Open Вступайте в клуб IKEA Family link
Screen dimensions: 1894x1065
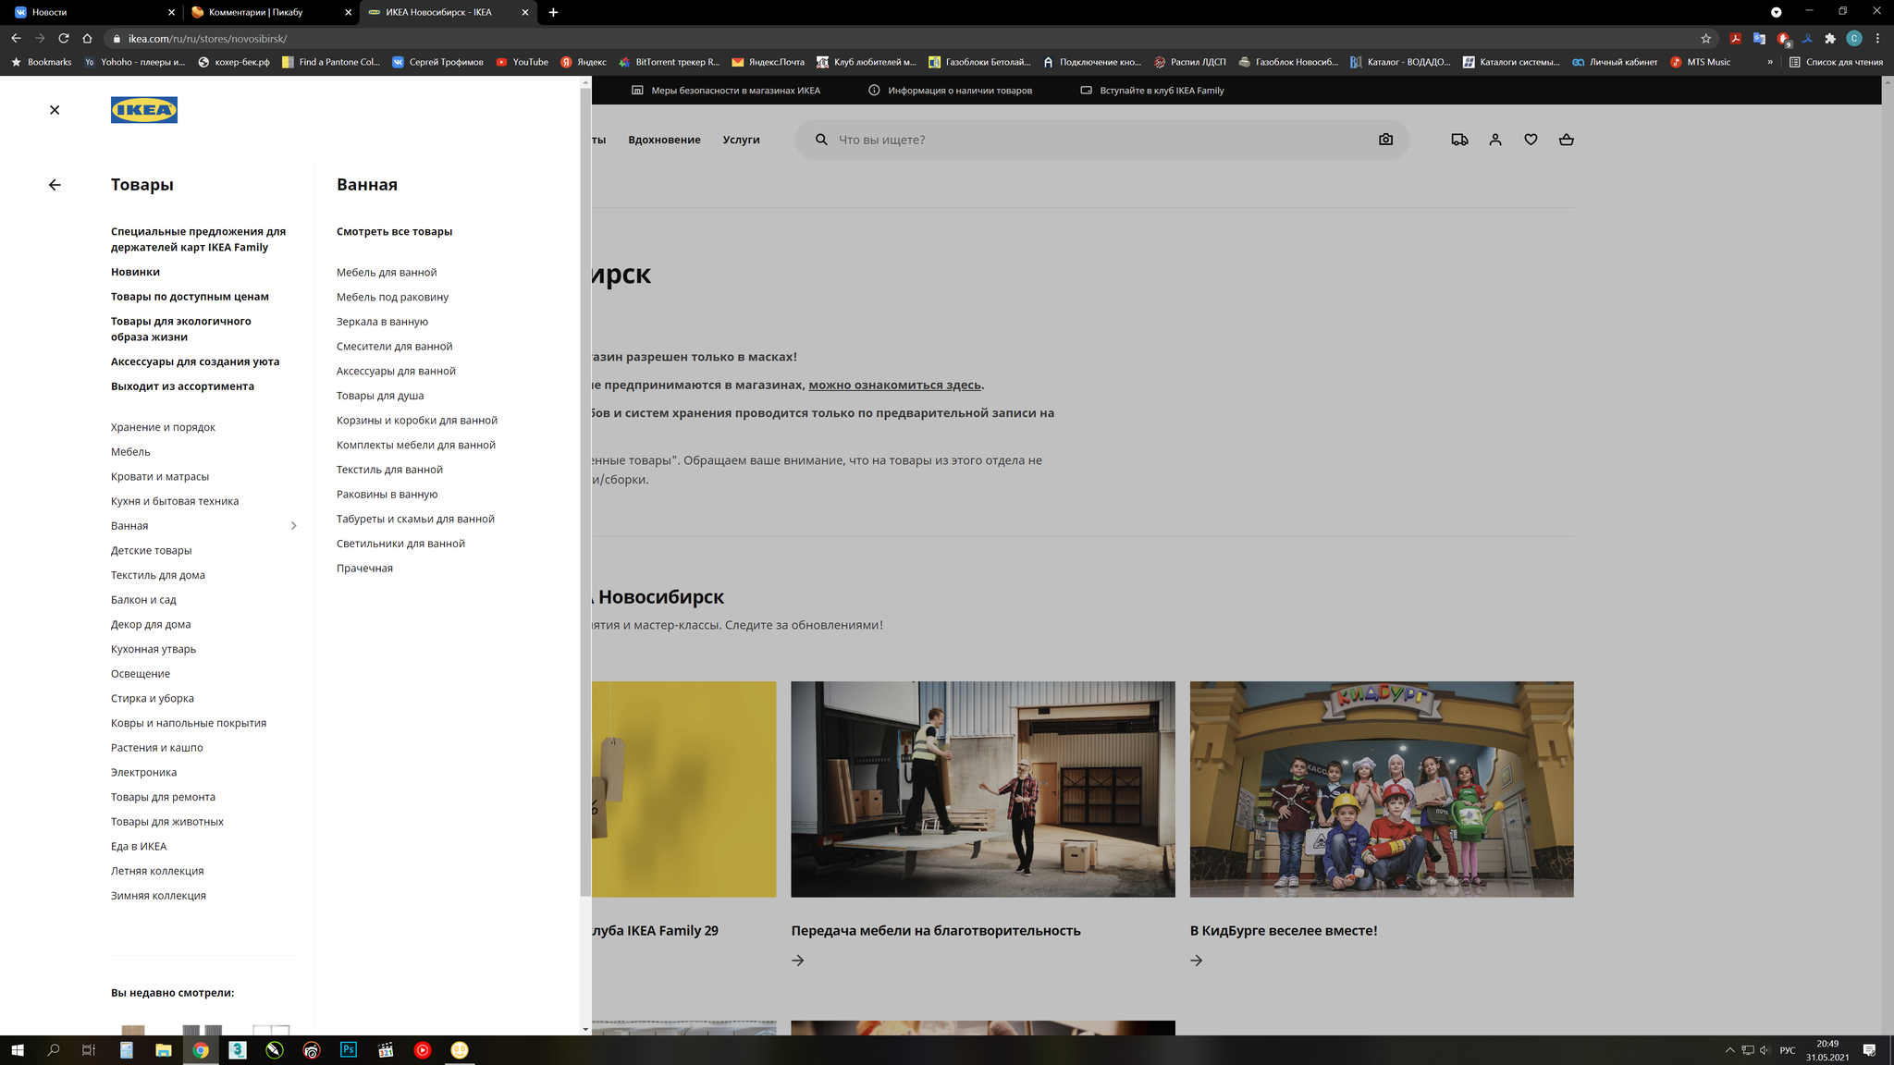[x=1152, y=91]
